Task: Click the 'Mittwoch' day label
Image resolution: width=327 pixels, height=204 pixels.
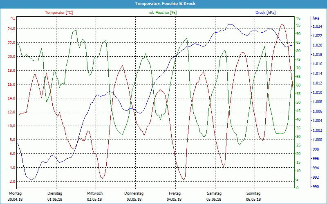Action: pos(95,193)
